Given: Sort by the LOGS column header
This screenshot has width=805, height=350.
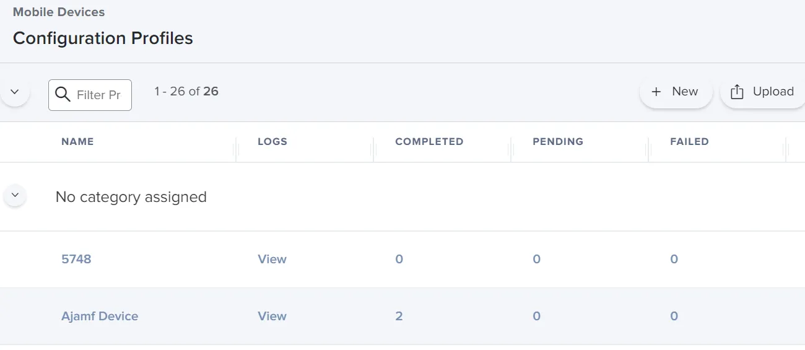Looking at the screenshot, I should tap(272, 141).
